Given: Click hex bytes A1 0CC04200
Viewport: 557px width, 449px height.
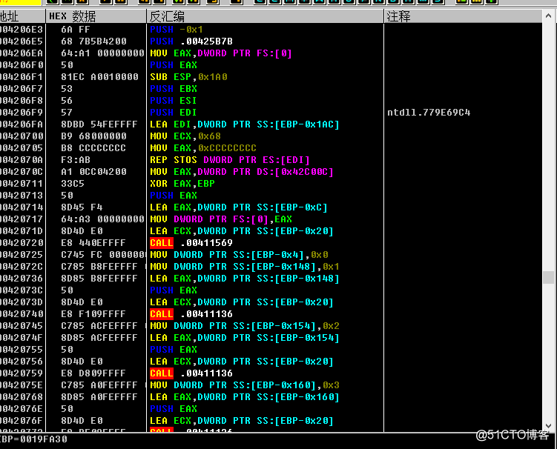Looking at the screenshot, I should 93,172.
